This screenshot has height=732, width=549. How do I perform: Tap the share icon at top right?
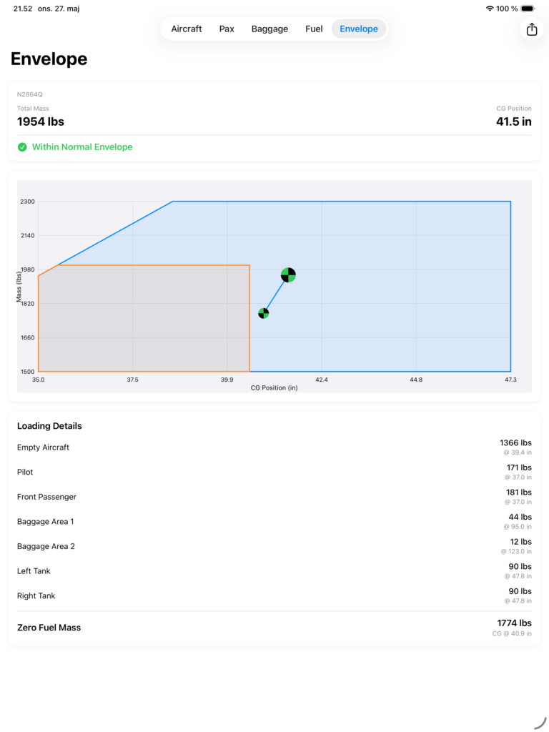pos(532,29)
